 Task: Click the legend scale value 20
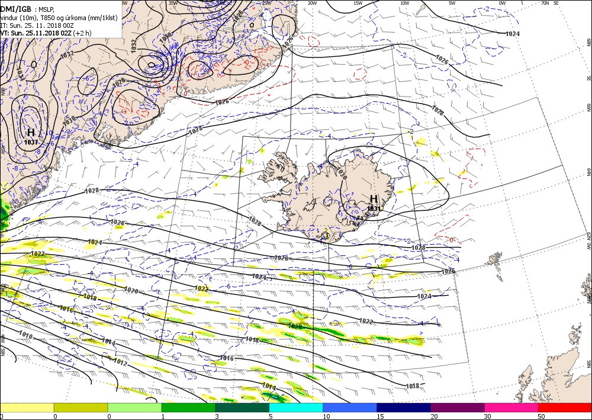point(434,416)
